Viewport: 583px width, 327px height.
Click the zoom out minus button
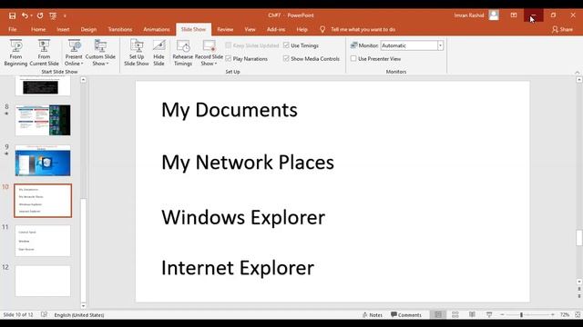pos(502,315)
